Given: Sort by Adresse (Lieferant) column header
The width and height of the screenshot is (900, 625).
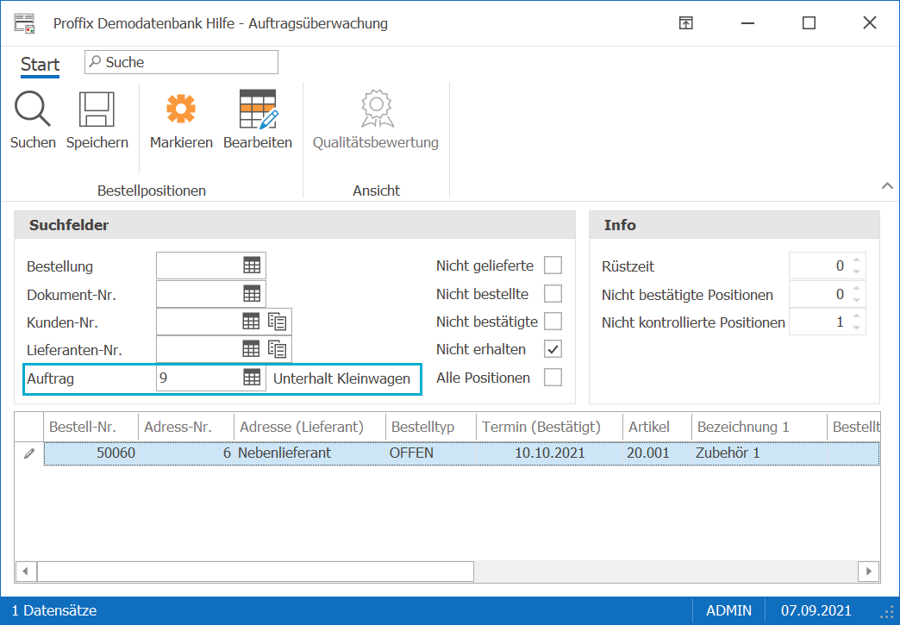Looking at the screenshot, I should pyautogui.click(x=310, y=427).
